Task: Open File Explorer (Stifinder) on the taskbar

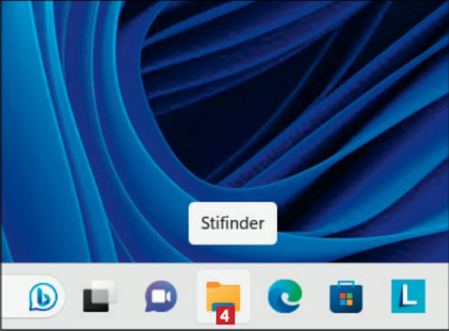Action: coord(223,297)
